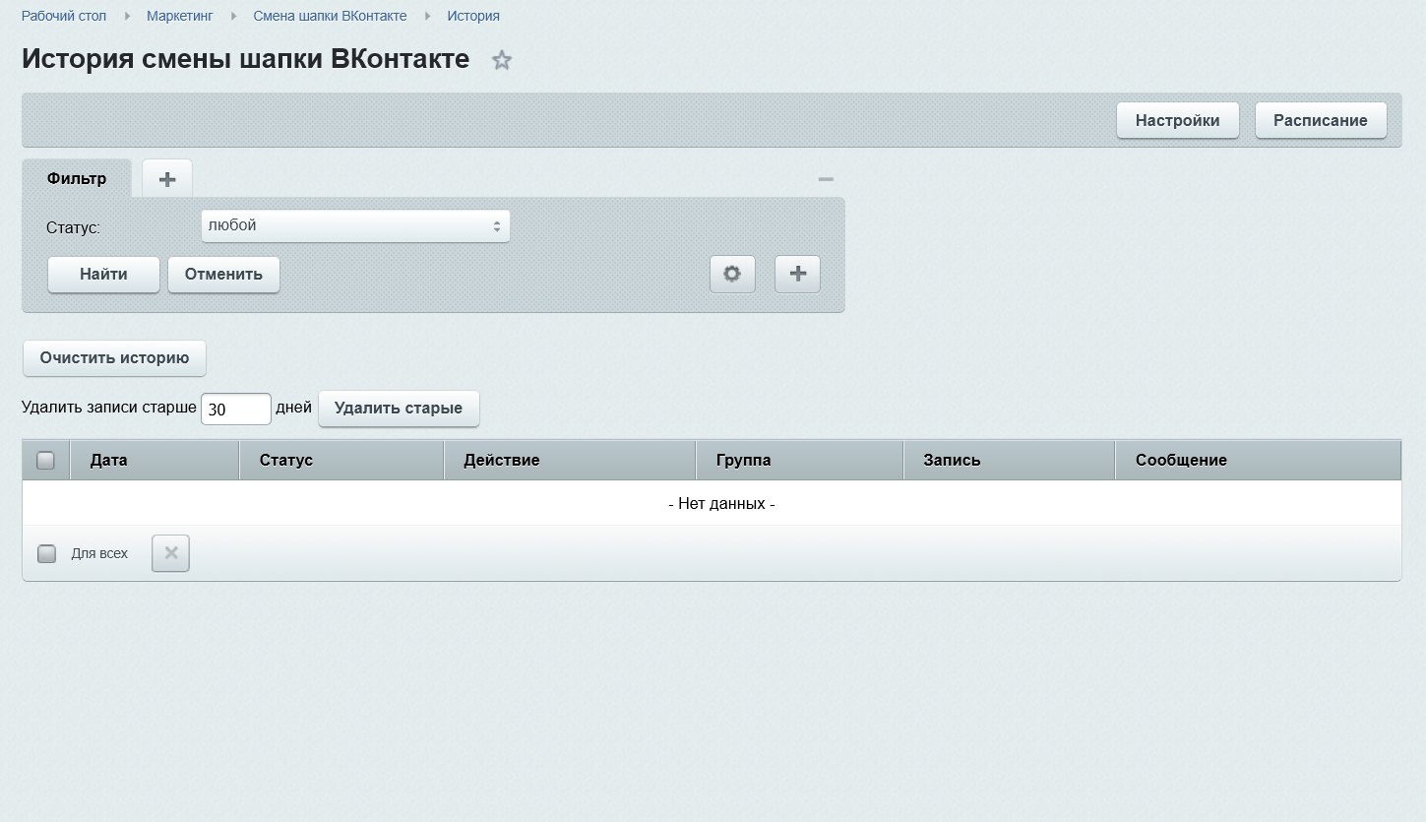The height and width of the screenshot is (822, 1426).
Task: Click the "Для всех" label text
Action: click(99, 553)
